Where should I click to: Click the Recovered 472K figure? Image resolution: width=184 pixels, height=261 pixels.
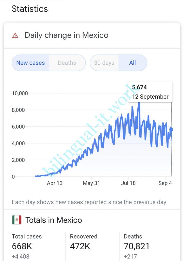80,246
